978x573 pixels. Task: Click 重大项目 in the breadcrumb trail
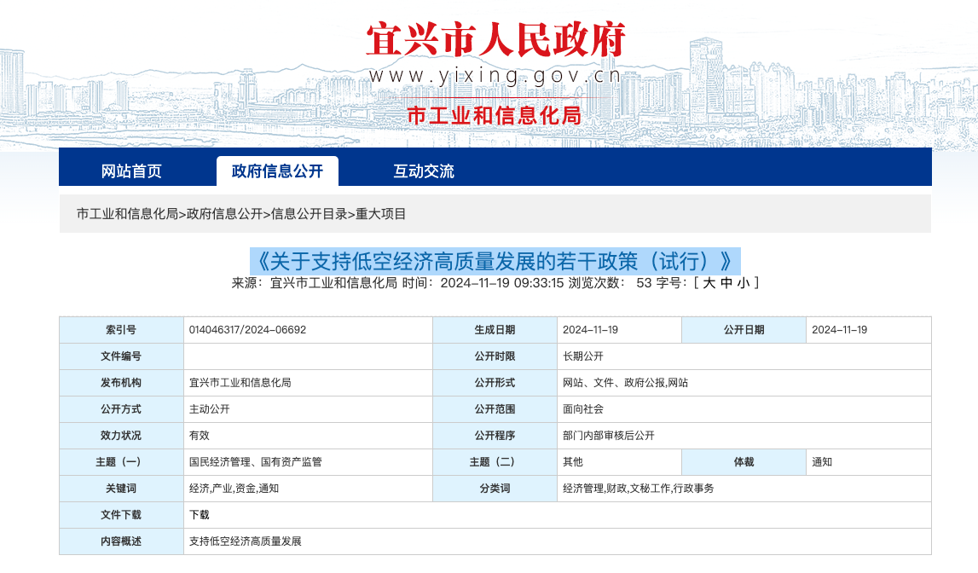[381, 214]
